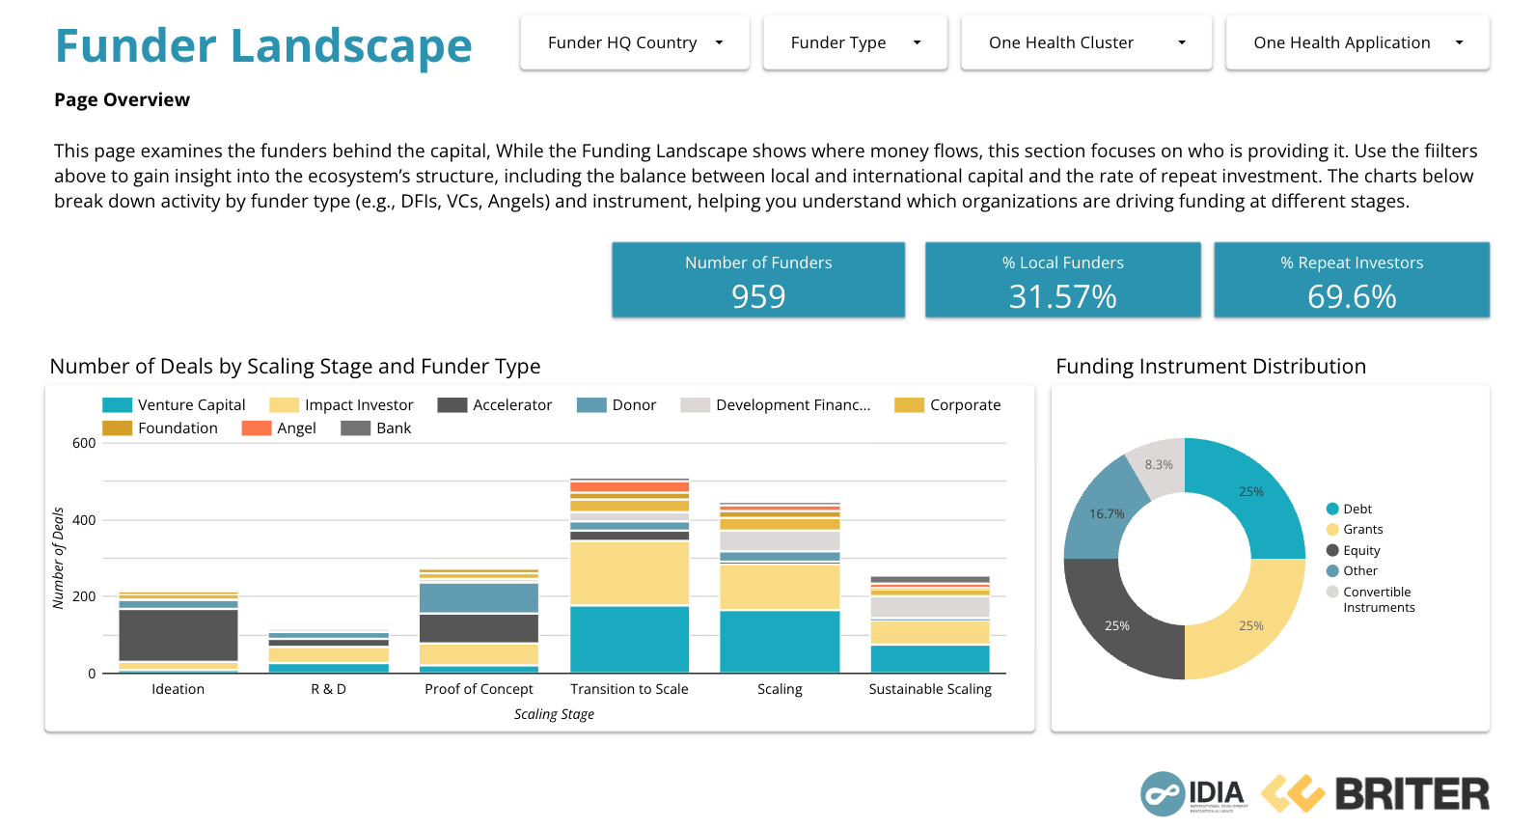Select the Debt legend dot
Screen dimensions: 1535x828
pyautogui.click(x=1332, y=509)
